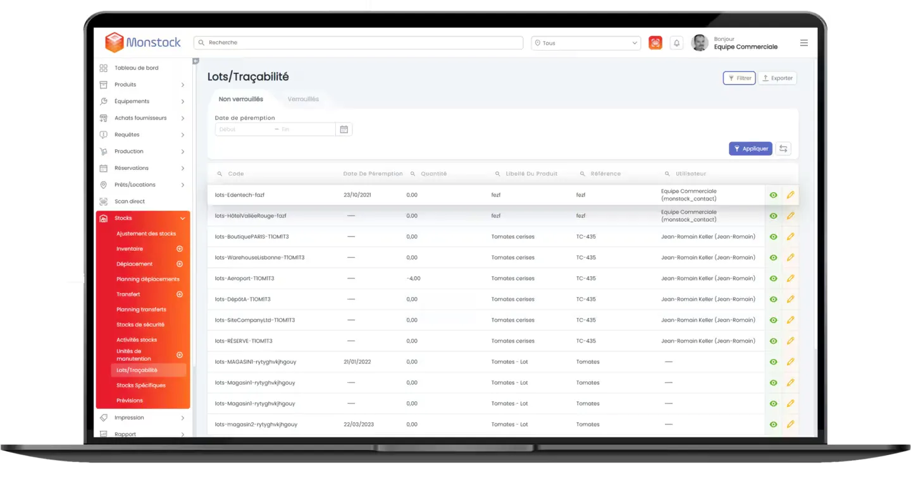Click plus icon next to Inventaire
The height and width of the screenshot is (479, 911).
coord(180,249)
